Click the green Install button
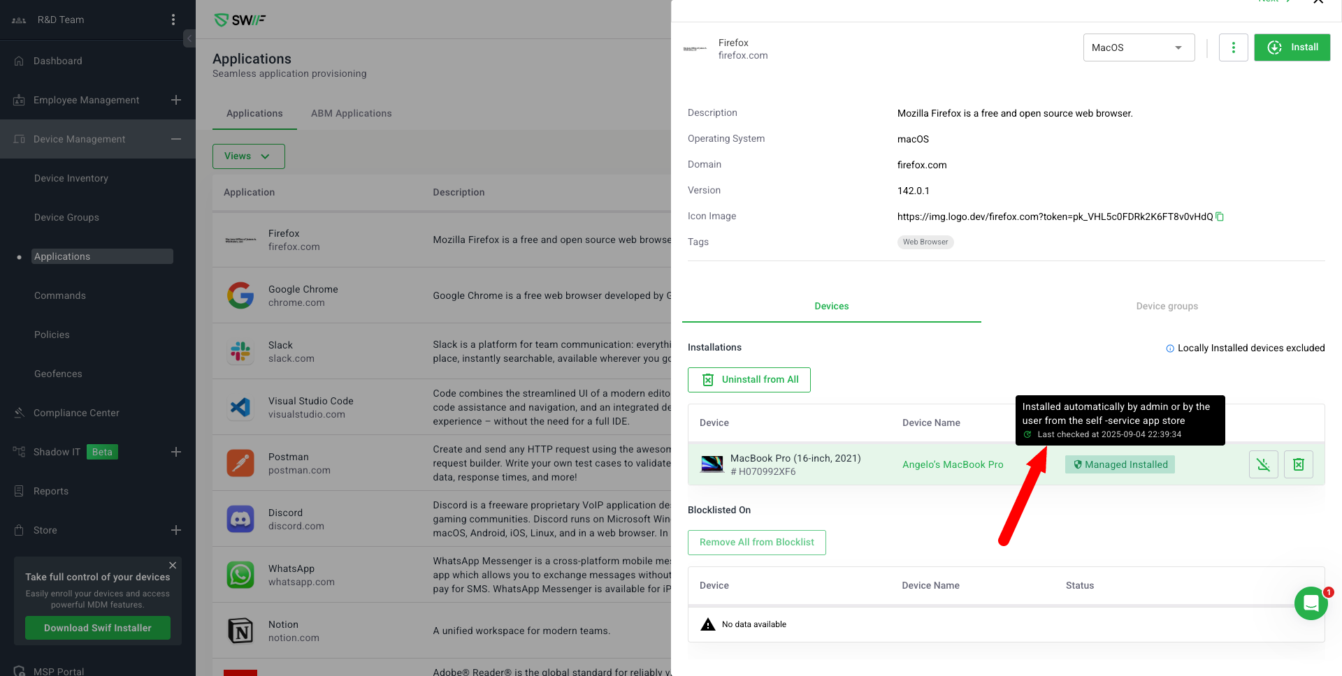Screen dimensions: 1342x676 1292,47
